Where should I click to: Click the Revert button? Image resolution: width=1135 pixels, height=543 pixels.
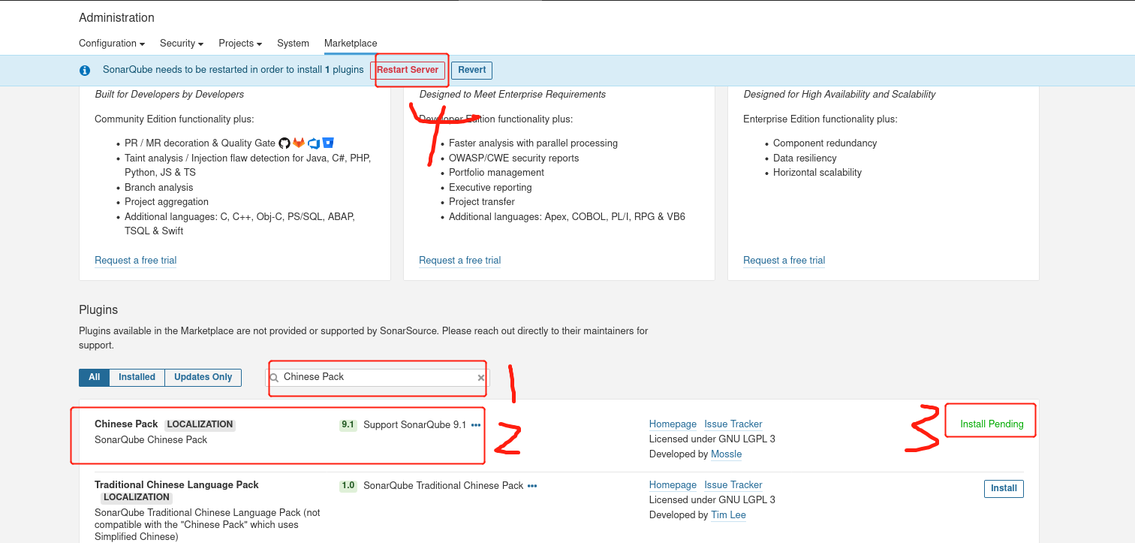(x=472, y=70)
